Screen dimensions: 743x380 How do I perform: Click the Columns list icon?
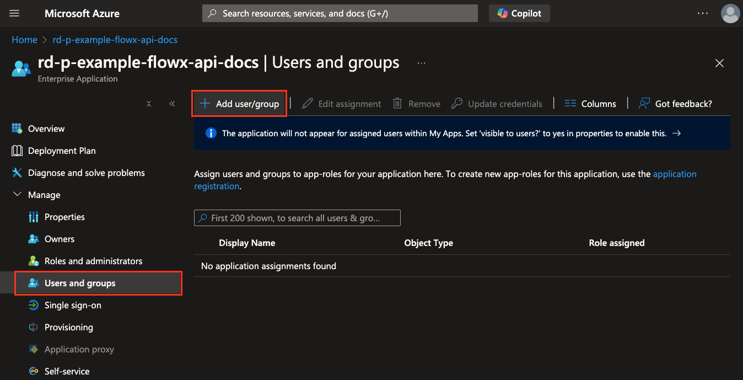[570, 103]
